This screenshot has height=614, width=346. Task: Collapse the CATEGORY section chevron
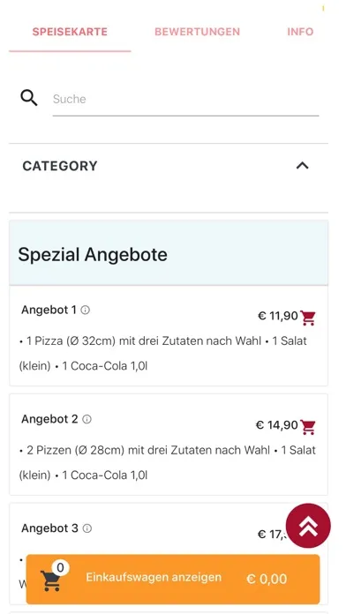(x=302, y=166)
